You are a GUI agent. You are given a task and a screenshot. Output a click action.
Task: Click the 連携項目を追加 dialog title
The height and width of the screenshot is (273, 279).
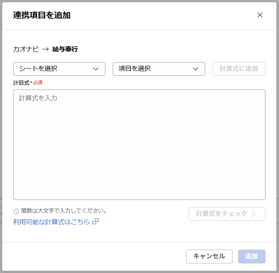click(x=42, y=15)
